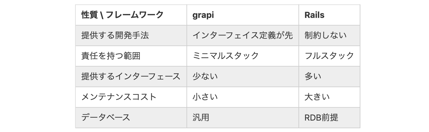Click the 大きい cell

pyautogui.click(x=317, y=97)
